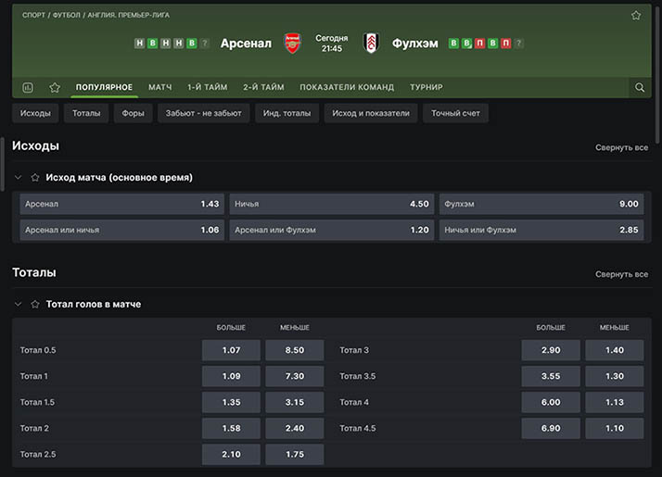Pick Тотал 1 больше at 1.09

tap(232, 376)
